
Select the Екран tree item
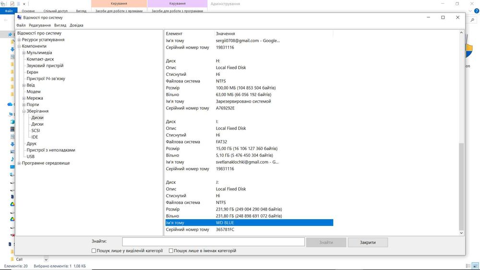(x=32, y=72)
